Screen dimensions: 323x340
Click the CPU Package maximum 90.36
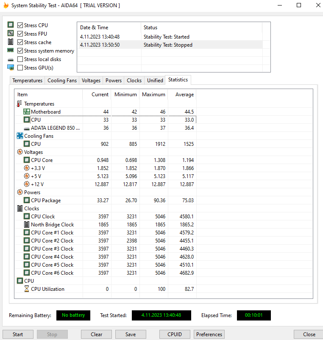click(159, 201)
